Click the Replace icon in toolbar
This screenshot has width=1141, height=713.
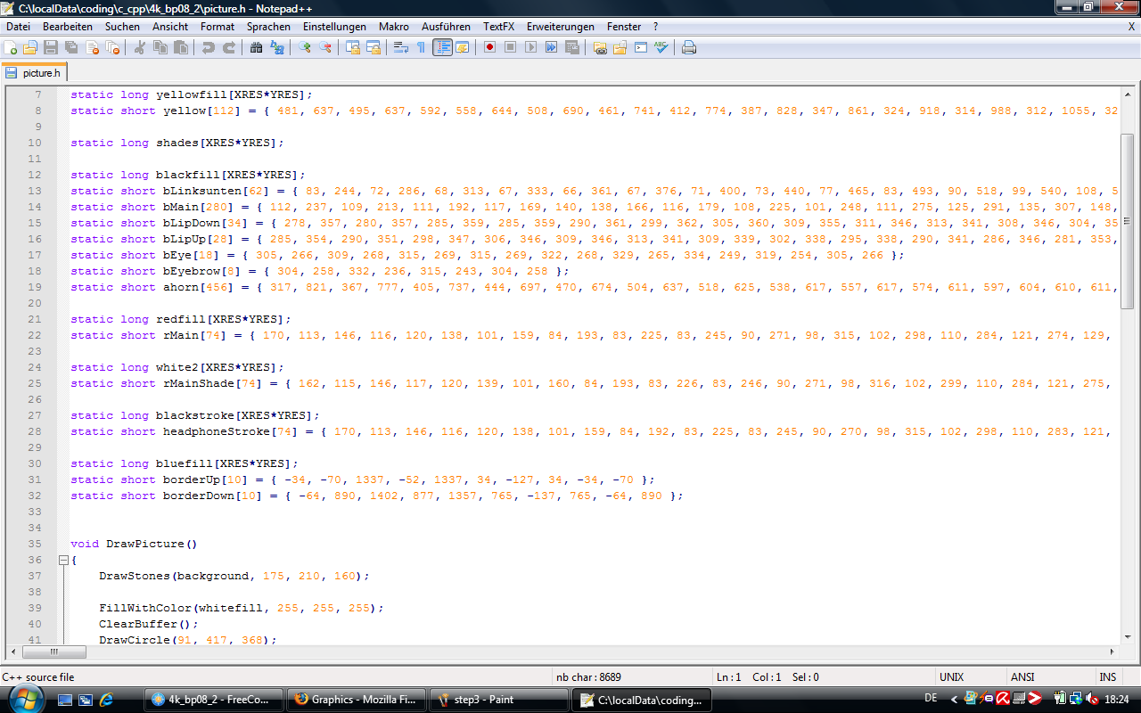[278, 47]
